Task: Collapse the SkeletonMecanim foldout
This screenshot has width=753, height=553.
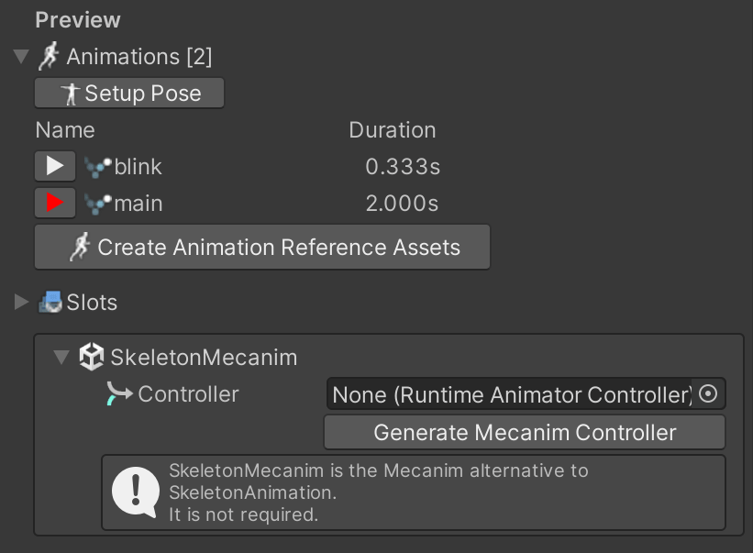Action: coord(61,357)
